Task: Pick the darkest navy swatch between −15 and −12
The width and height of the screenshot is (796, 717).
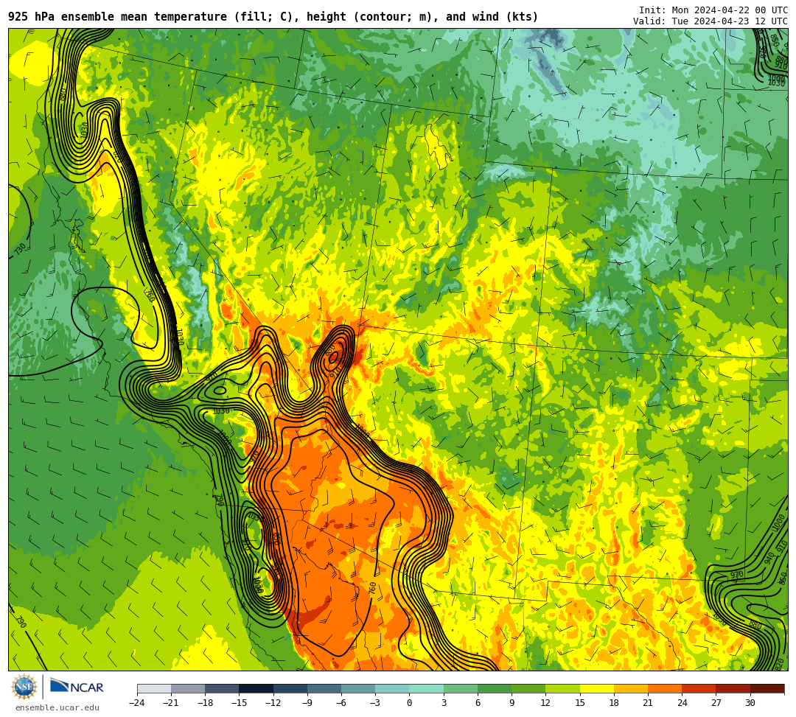Action: pos(256,688)
